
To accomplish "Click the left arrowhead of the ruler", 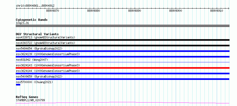I will click(x=17, y=9).
